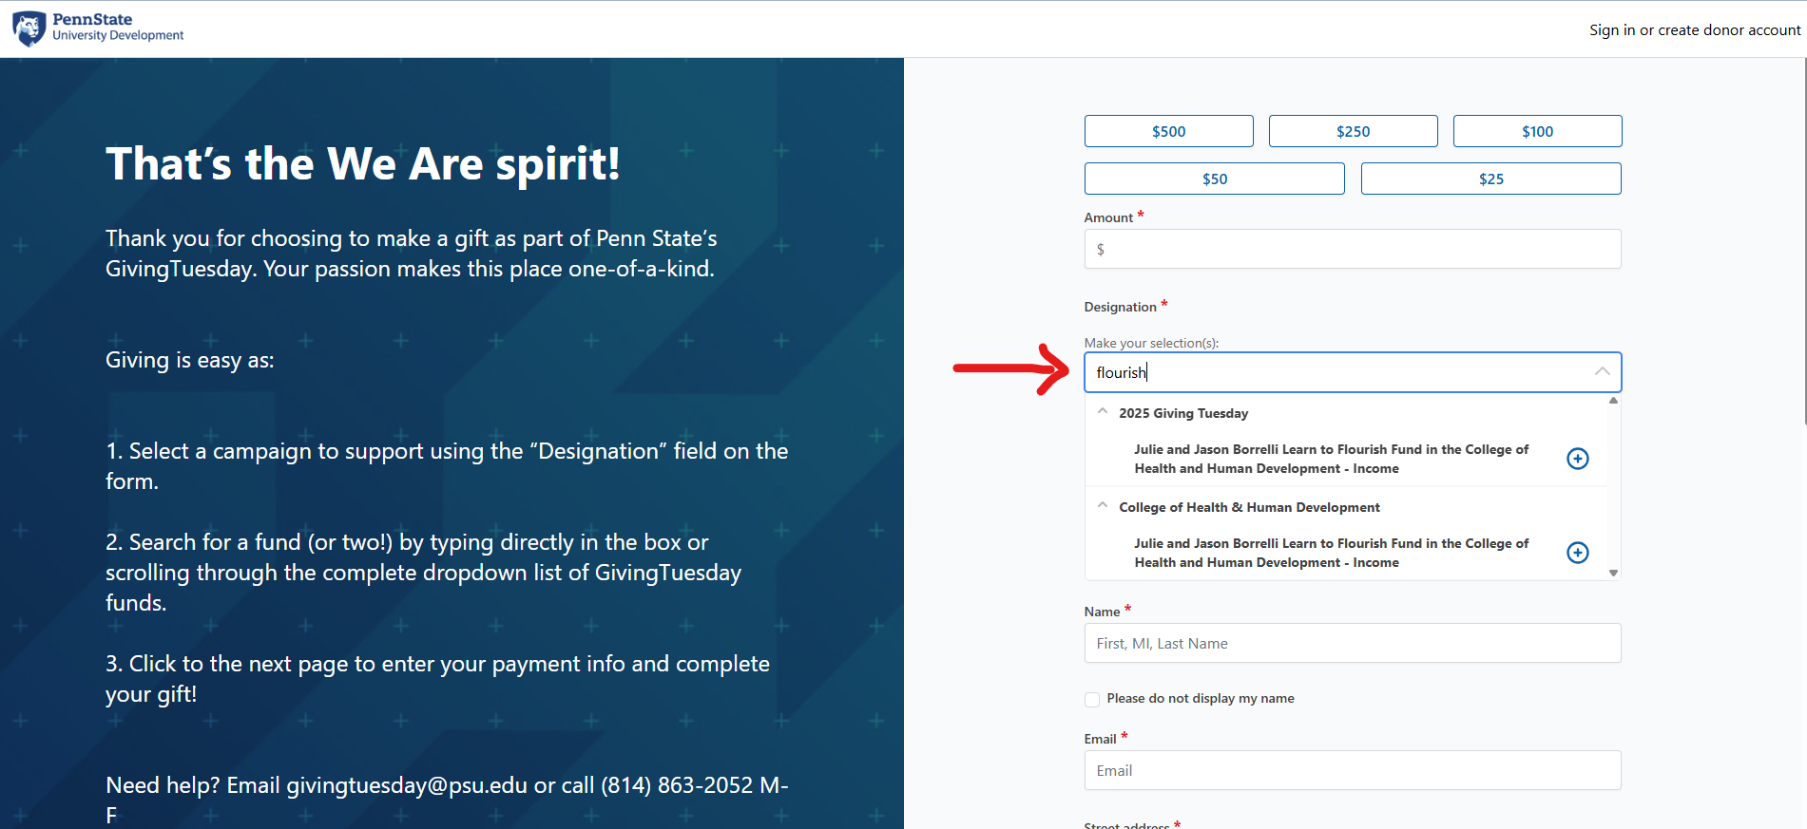Close the designation dropdown with the chevron
Image resolution: width=1807 pixels, height=829 pixels.
[1602, 372]
